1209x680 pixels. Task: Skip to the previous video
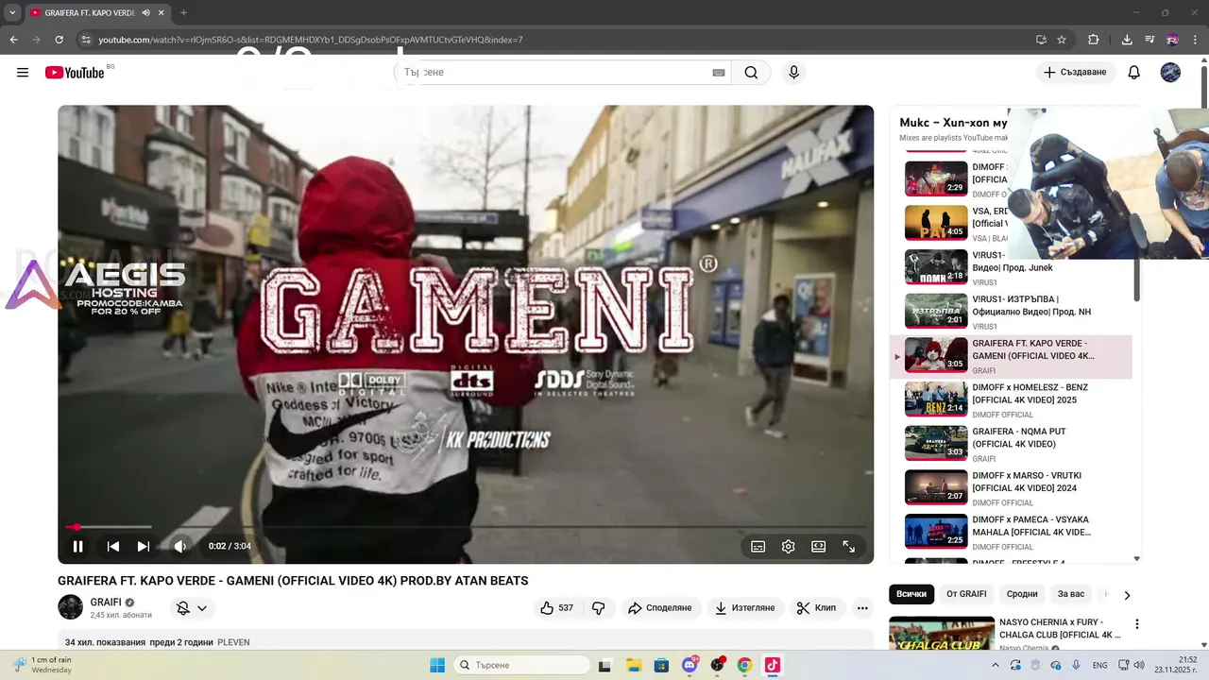tap(113, 546)
